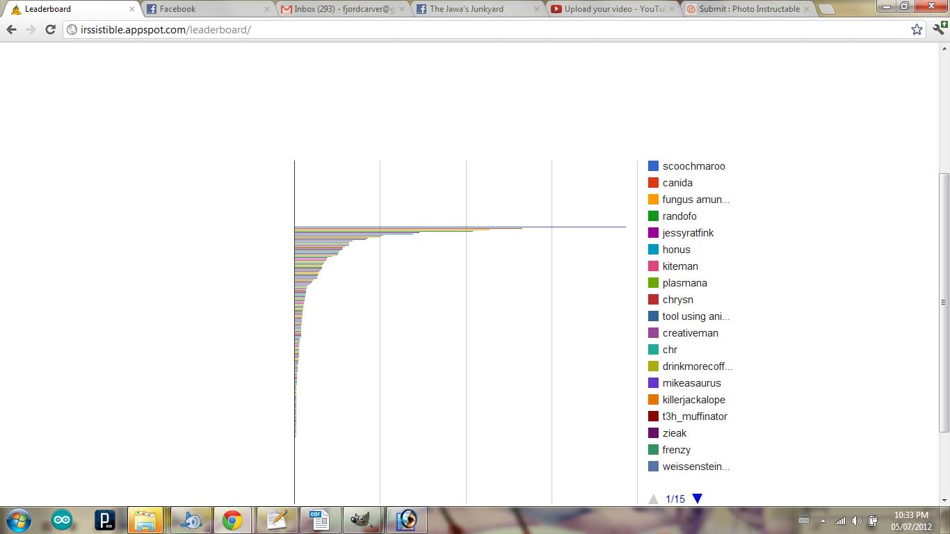The image size is (950, 534).
Task: Go to next legend page
Action: tap(698, 498)
